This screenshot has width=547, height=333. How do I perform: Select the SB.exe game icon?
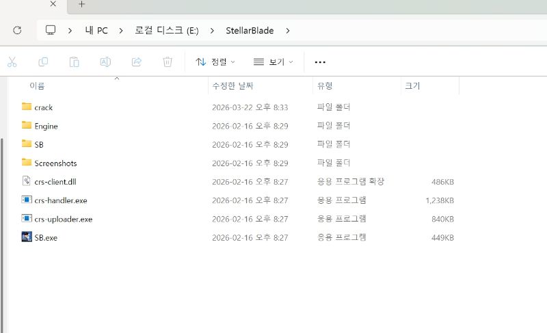point(27,237)
